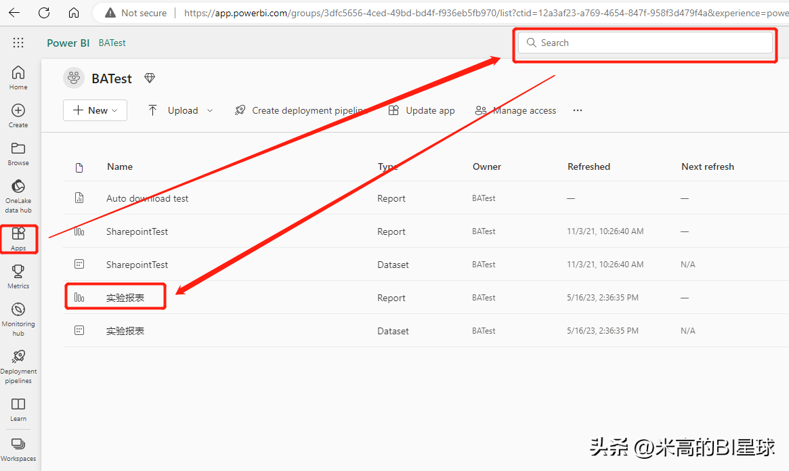Viewport: 789px width, 471px height.
Task: Click the magnifier icon in Search box
Action: point(532,43)
